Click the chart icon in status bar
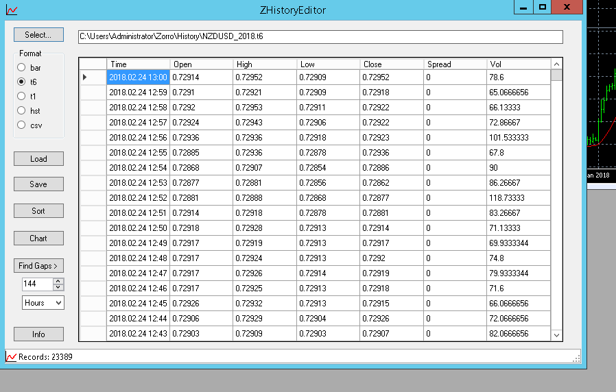The image size is (616, 392). pos(12,356)
